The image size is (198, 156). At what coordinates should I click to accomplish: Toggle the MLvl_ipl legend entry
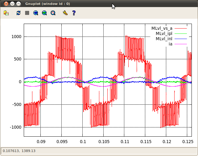[164, 33]
